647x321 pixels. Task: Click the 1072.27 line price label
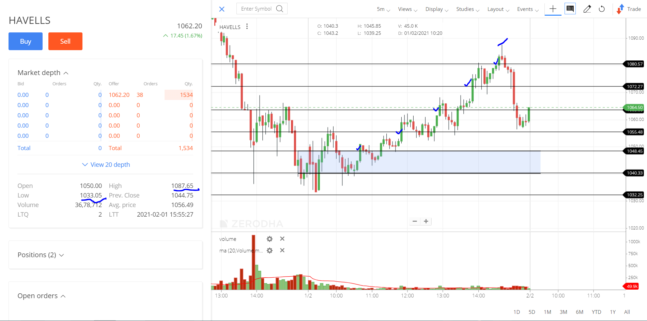pos(634,86)
